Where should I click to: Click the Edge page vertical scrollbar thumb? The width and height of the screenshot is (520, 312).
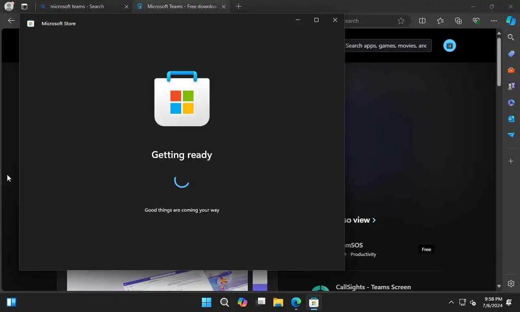499,61
